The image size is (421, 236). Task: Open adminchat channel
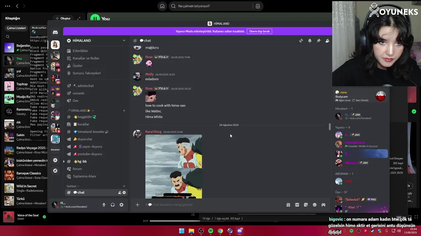(96, 86)
